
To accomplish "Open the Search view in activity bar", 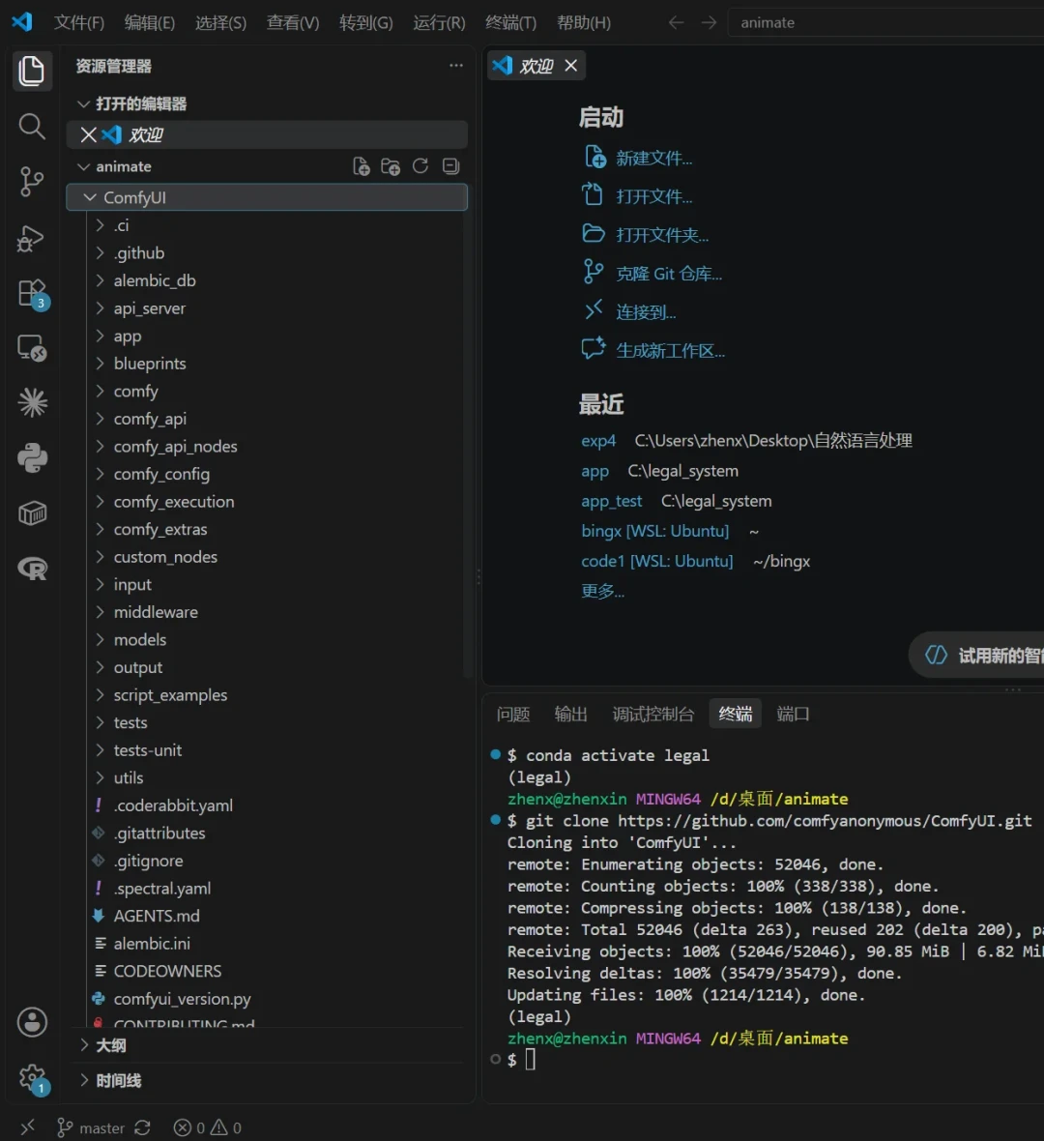I will pyautogui.click(x=31, y=127).
